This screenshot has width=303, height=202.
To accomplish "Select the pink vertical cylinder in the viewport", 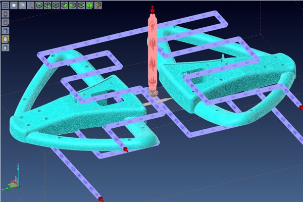I will [x=153, y=56].
